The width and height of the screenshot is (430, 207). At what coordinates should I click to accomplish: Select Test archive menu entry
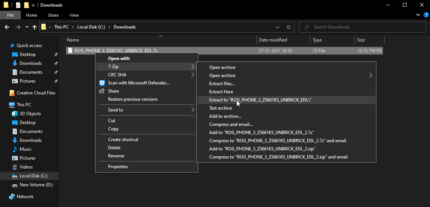click(286, 108)
